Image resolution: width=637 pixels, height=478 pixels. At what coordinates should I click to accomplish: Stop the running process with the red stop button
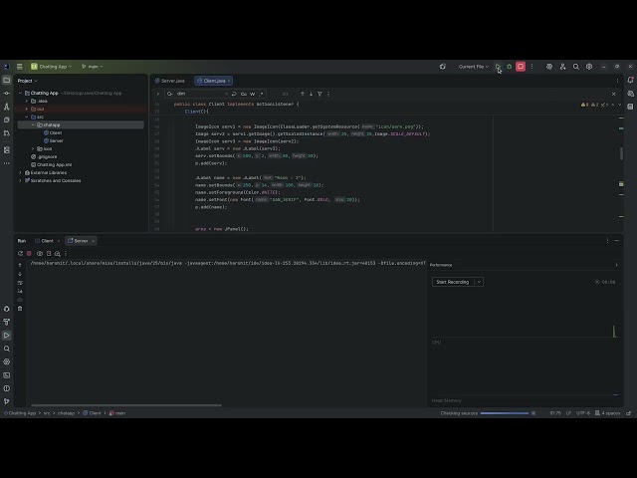click(521, 67)
